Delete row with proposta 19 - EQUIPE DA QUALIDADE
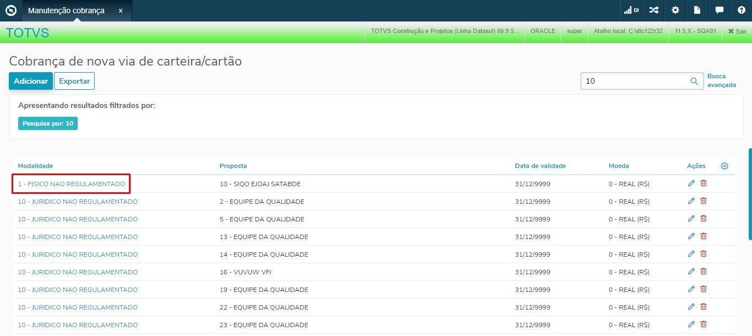The height and width of the screenshot is (336, 752). 704,289
